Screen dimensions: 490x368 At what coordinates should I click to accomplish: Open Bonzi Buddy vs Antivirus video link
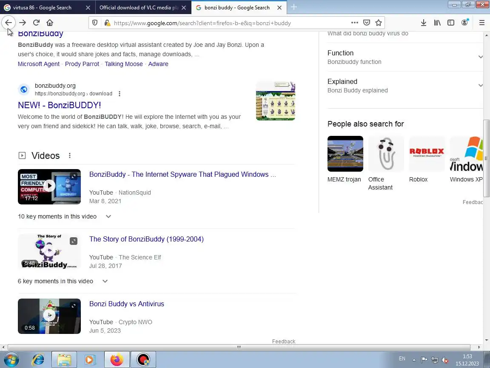(127, 304)
